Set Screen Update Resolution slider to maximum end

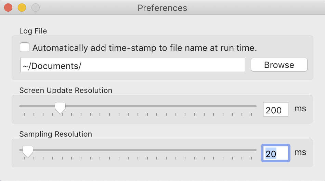(x=255, y=106)
